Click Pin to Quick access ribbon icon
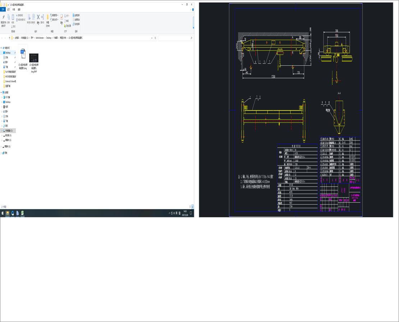 click(4, 17)
